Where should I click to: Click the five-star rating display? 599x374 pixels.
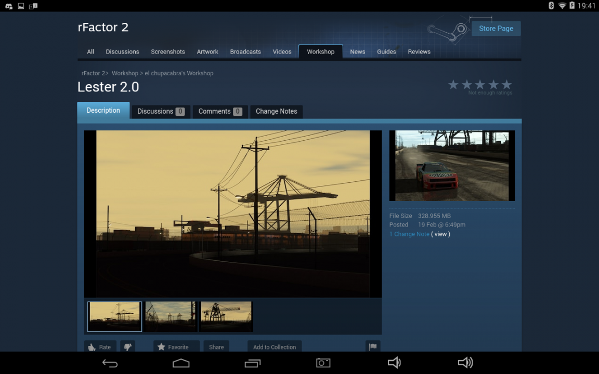click(x=480, y=85)
